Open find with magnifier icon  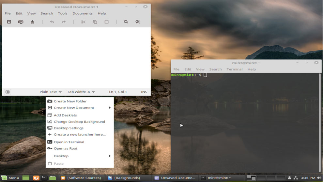coord(126,22)
